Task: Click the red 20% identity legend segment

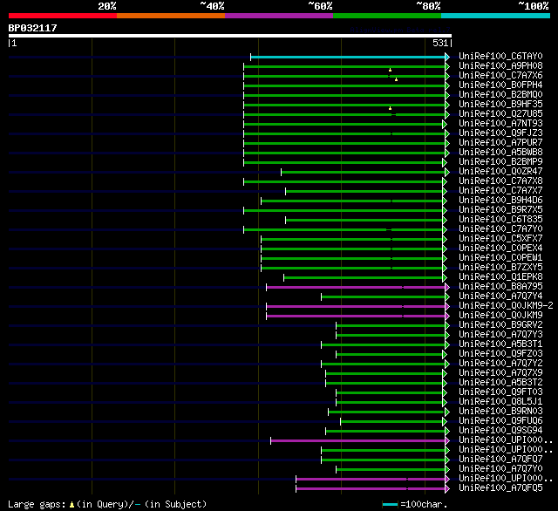Action: 63,16
